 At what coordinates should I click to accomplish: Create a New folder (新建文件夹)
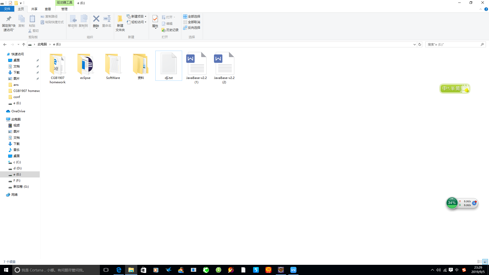[120, 23]
